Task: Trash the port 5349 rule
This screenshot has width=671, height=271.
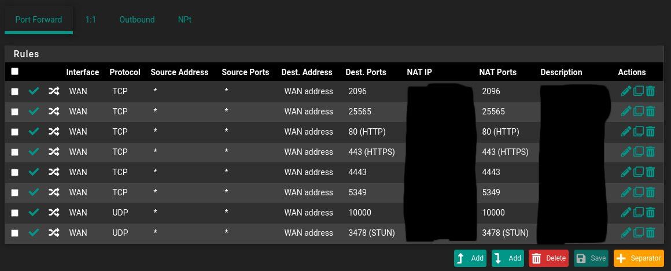Action: tap(650, 192)
